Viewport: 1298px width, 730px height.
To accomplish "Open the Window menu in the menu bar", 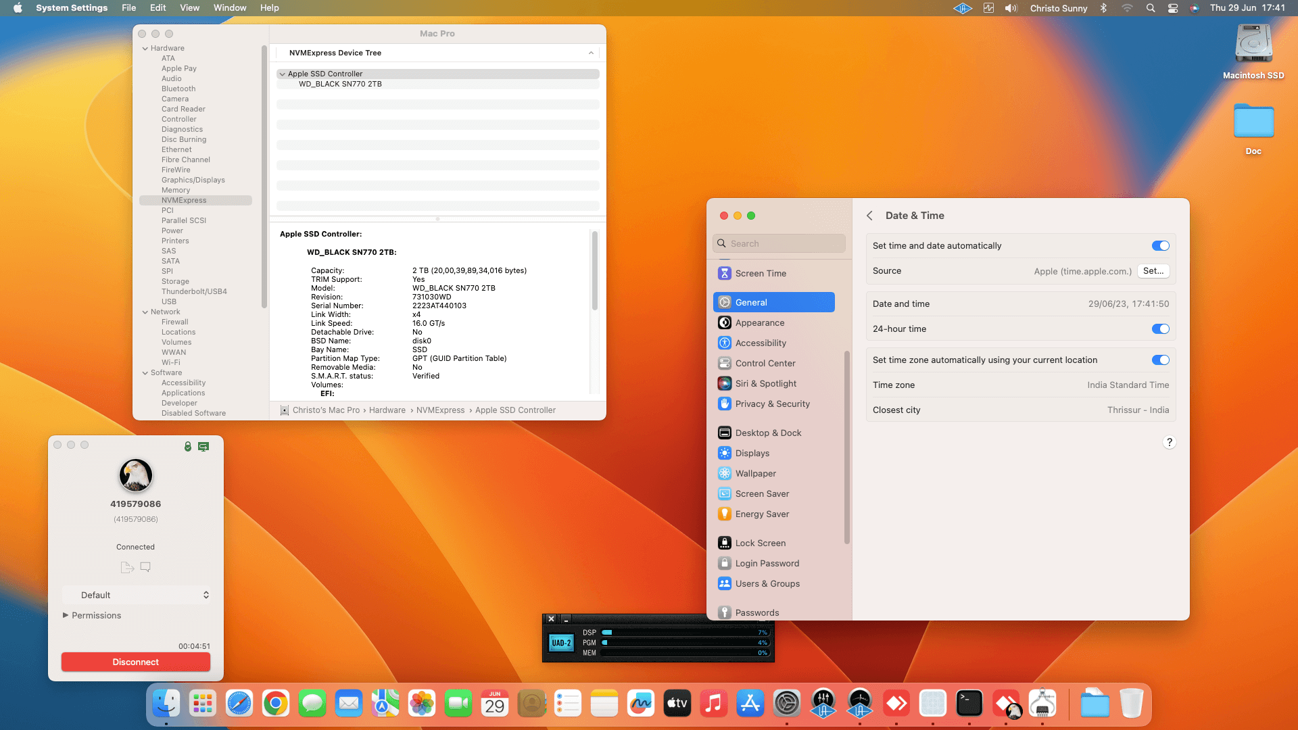I will point(230,8).
